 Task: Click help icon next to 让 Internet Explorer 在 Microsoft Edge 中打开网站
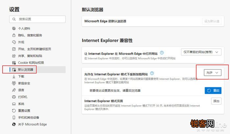tap(162, 53)
